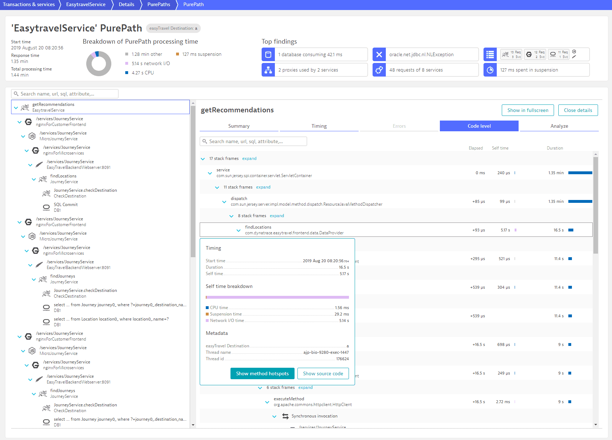This screenshot has height=440, width=612.
Task: Select Tomcat 13 Req 3 Svc badge
Action: (x=511, y=54)
